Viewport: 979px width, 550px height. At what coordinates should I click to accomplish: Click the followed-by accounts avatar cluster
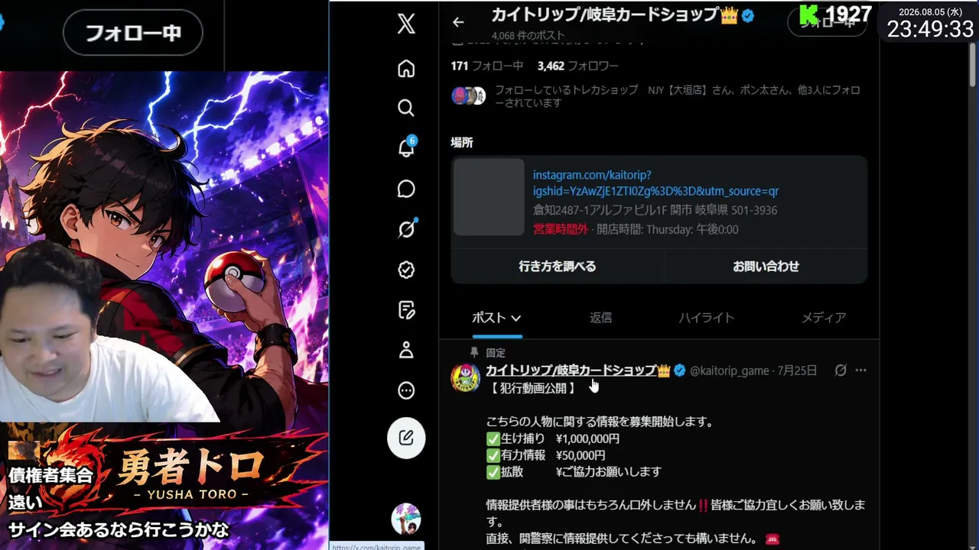tap(468, 95)
